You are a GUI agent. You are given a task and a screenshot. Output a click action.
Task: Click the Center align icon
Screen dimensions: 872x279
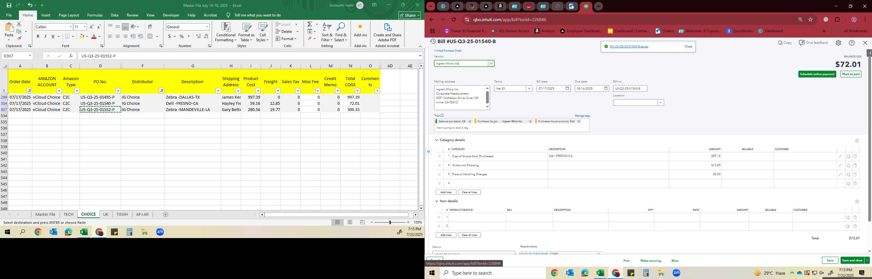tap(117, 36)
